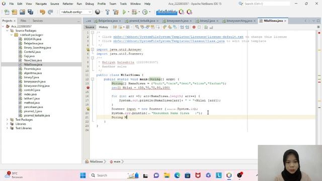Click the Open Project toolbar icon
Image resolution: width=322 pixels, height=181 pixels.
pyautogui.click(x=22, y=12)
